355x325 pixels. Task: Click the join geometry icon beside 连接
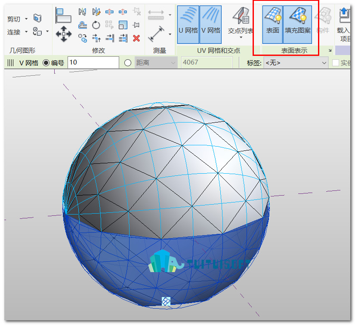[x=37, y=31]
